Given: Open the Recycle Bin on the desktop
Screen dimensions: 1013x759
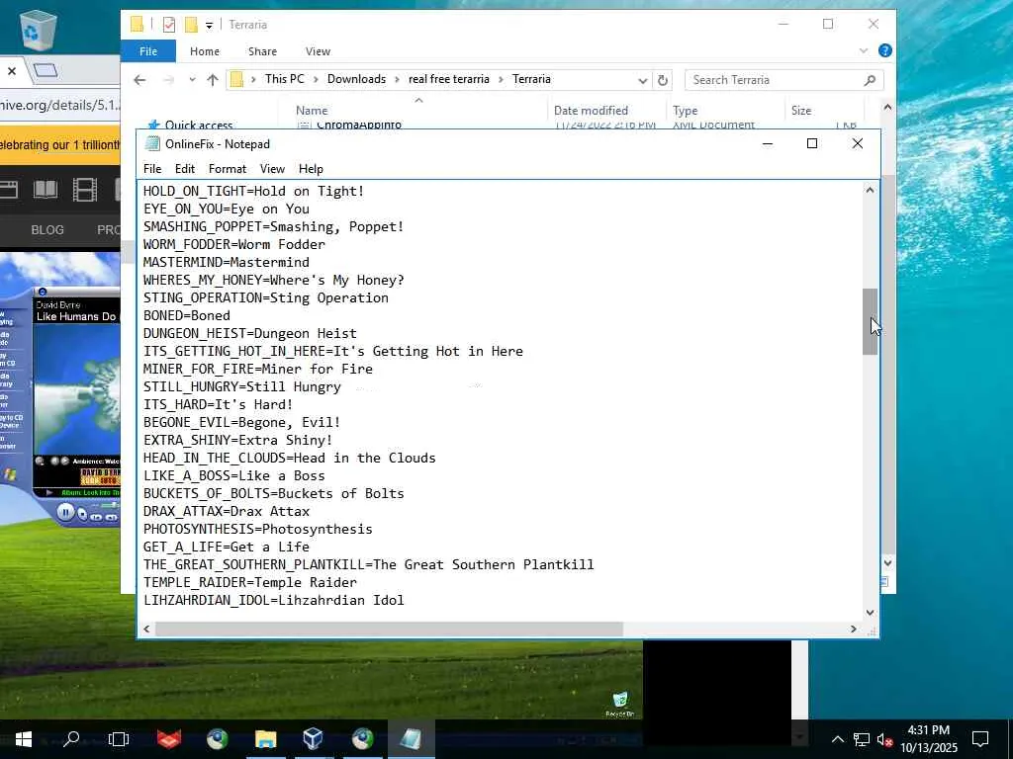Looking at the screenshot, I should tap(39, 29).
